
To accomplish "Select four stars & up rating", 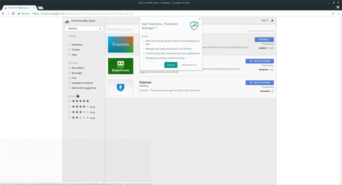I will tap(70, 107).
